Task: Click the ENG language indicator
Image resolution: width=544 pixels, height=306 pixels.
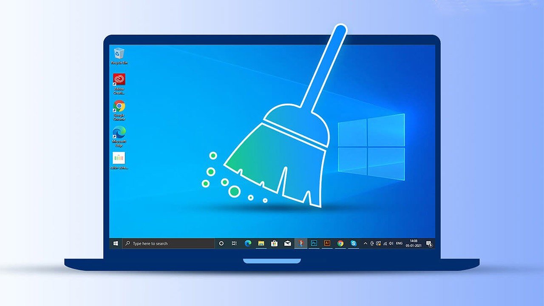Action: (x=399, y=244)
